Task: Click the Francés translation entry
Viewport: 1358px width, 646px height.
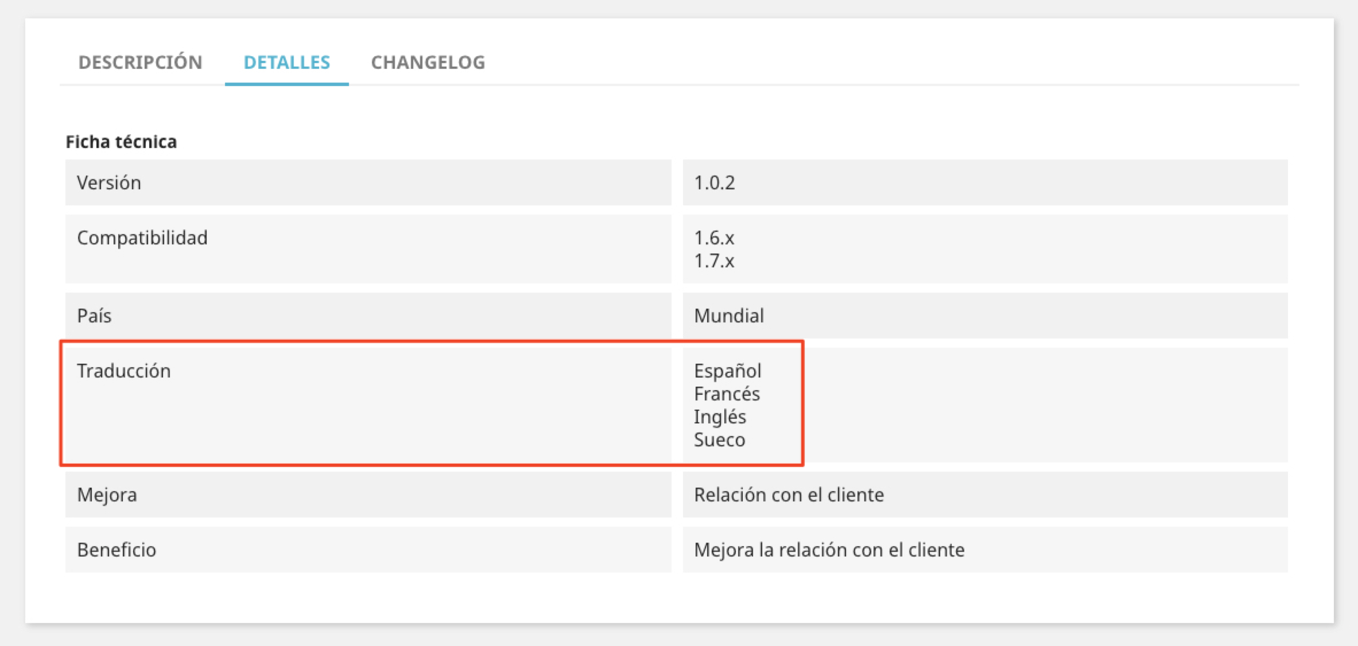Action: click(727, 394)
